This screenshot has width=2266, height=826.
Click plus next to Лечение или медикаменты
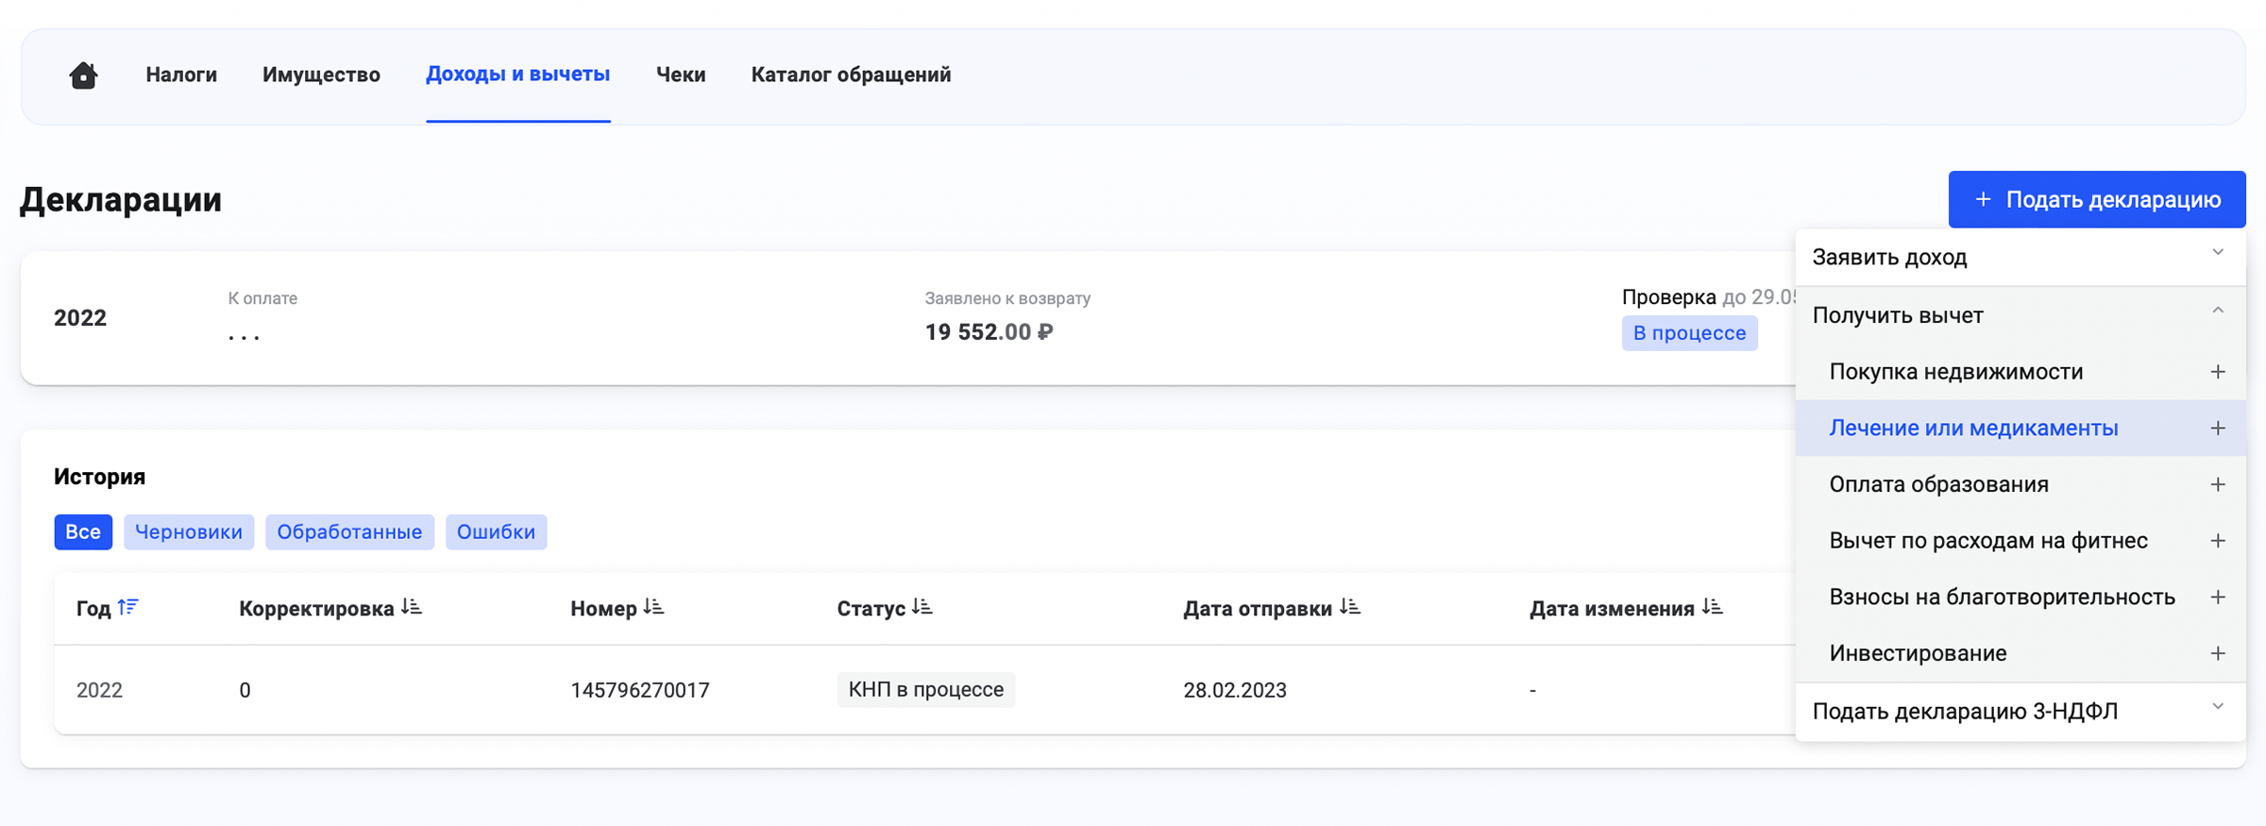coord(2218,429)
